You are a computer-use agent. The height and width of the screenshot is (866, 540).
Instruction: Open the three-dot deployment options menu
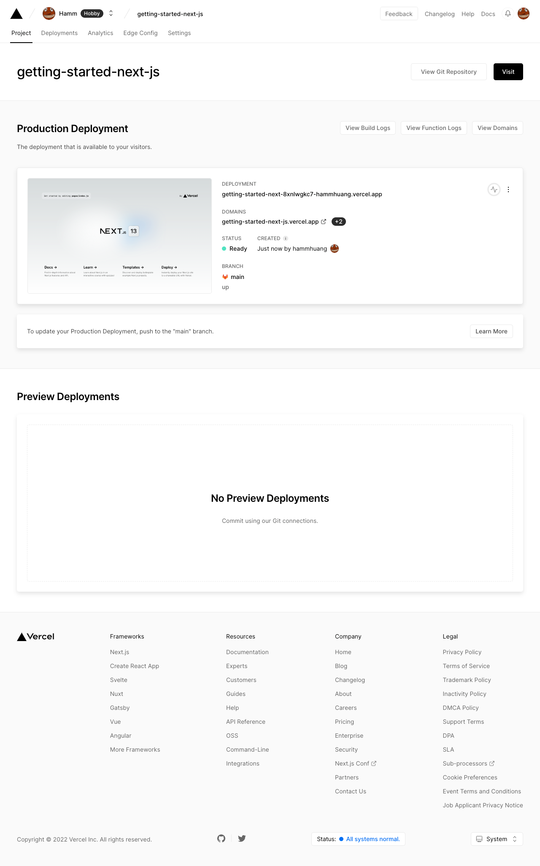pos(508,189)
